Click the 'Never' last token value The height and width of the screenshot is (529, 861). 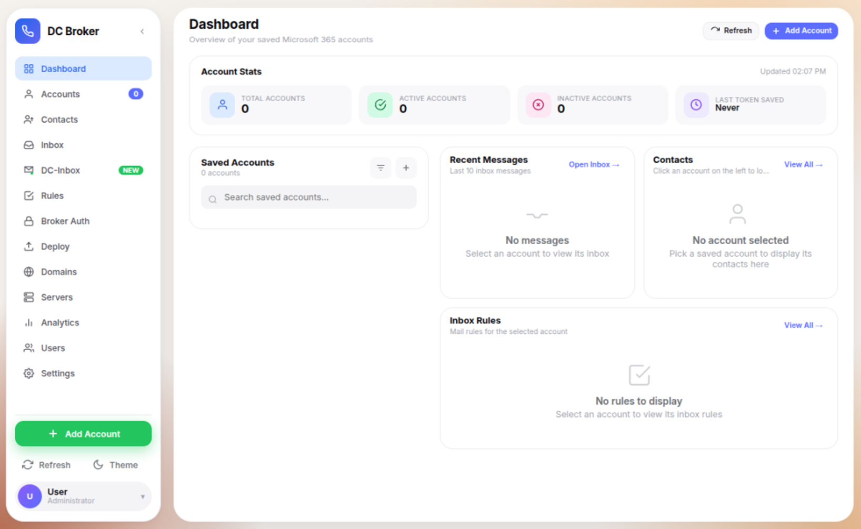click(727, 108)
